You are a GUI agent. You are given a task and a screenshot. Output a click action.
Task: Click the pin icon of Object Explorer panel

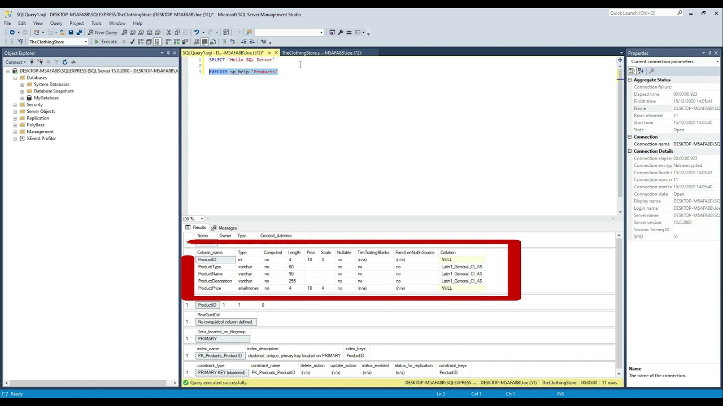pyautogui.click(x=168, y=53)
